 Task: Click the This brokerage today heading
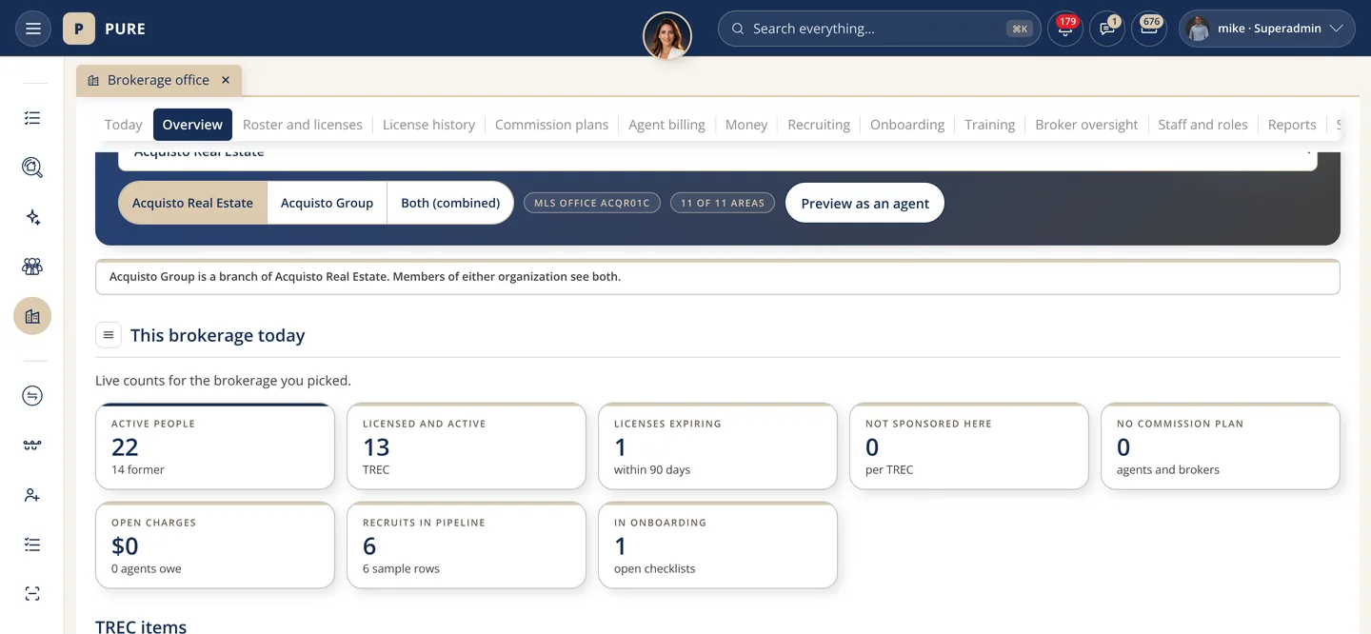click(x=217, y=335)
